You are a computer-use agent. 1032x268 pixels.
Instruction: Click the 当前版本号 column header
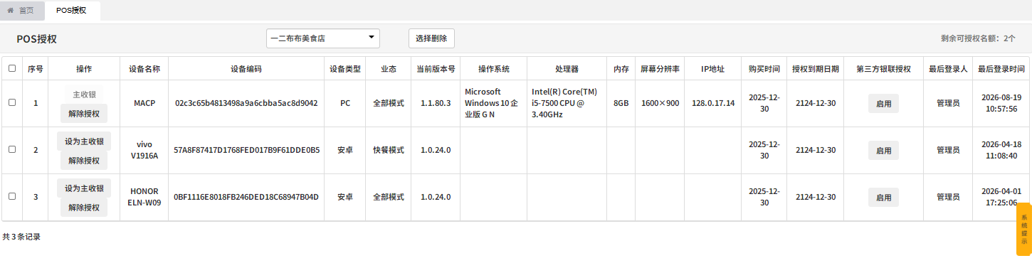coord(436,69)
